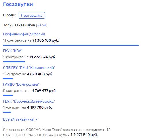The height and width of the screenshot is (139, 141).
Task: Open СПБ ГБУ "ПМЦ "Калининский" link
Action: coord(29,68)
